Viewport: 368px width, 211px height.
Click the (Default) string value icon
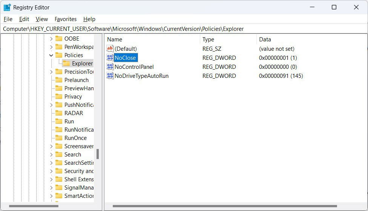pos(110,49)
